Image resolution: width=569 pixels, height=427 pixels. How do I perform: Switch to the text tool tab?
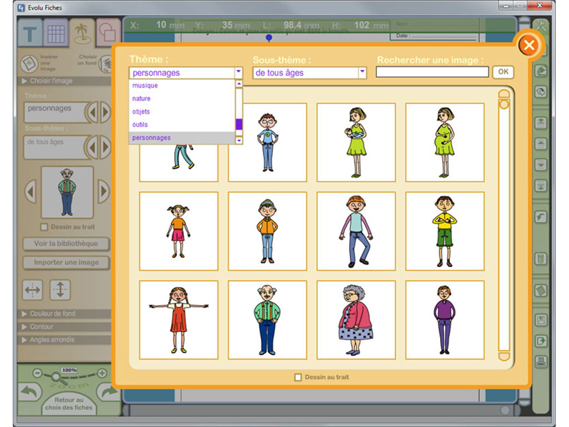coord(31,34)
